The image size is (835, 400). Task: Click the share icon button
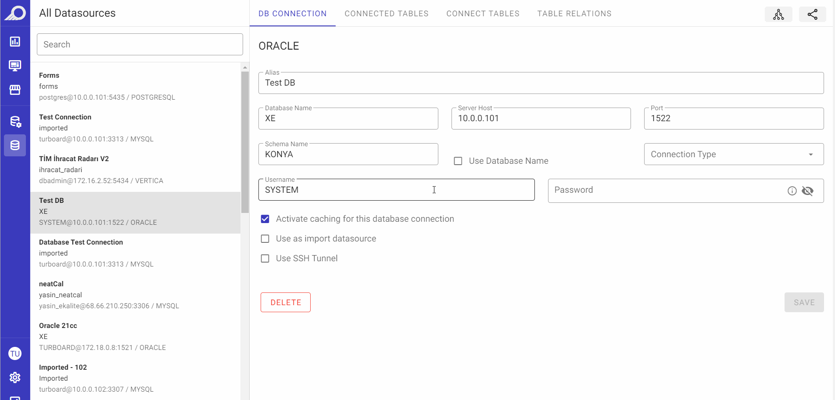pyautogui.click(x=813, y=14)
